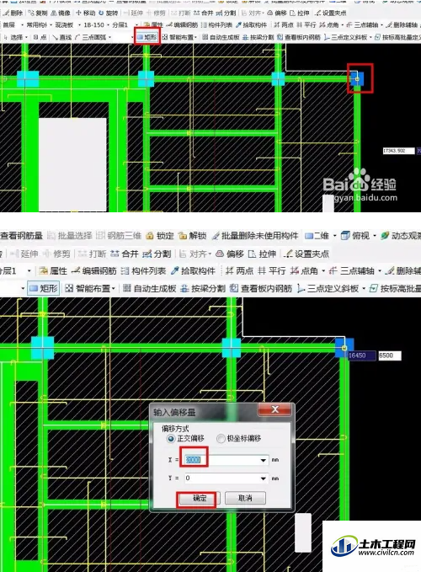Toggle 矩形 draw mode in upper screenshot
The image size is (421, 572).
click(x=147, y=37)
